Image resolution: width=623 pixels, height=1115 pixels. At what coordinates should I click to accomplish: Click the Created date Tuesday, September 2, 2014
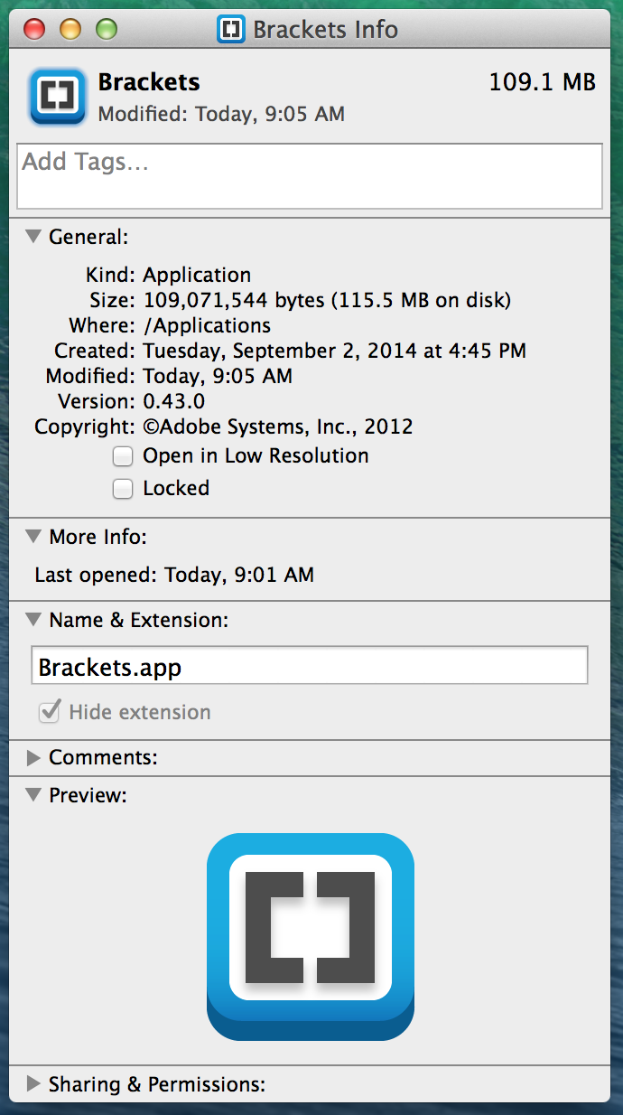click(x=277, y=351)
